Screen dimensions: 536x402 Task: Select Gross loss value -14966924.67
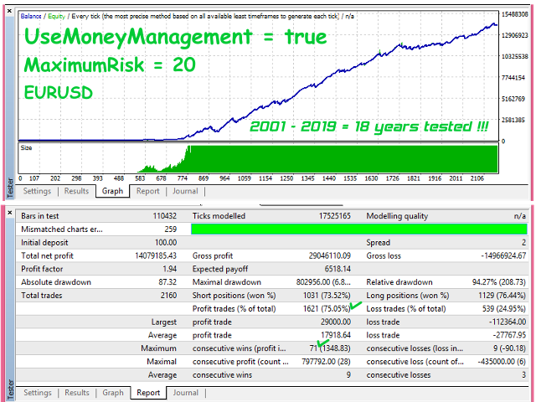(x=503, y=255)
